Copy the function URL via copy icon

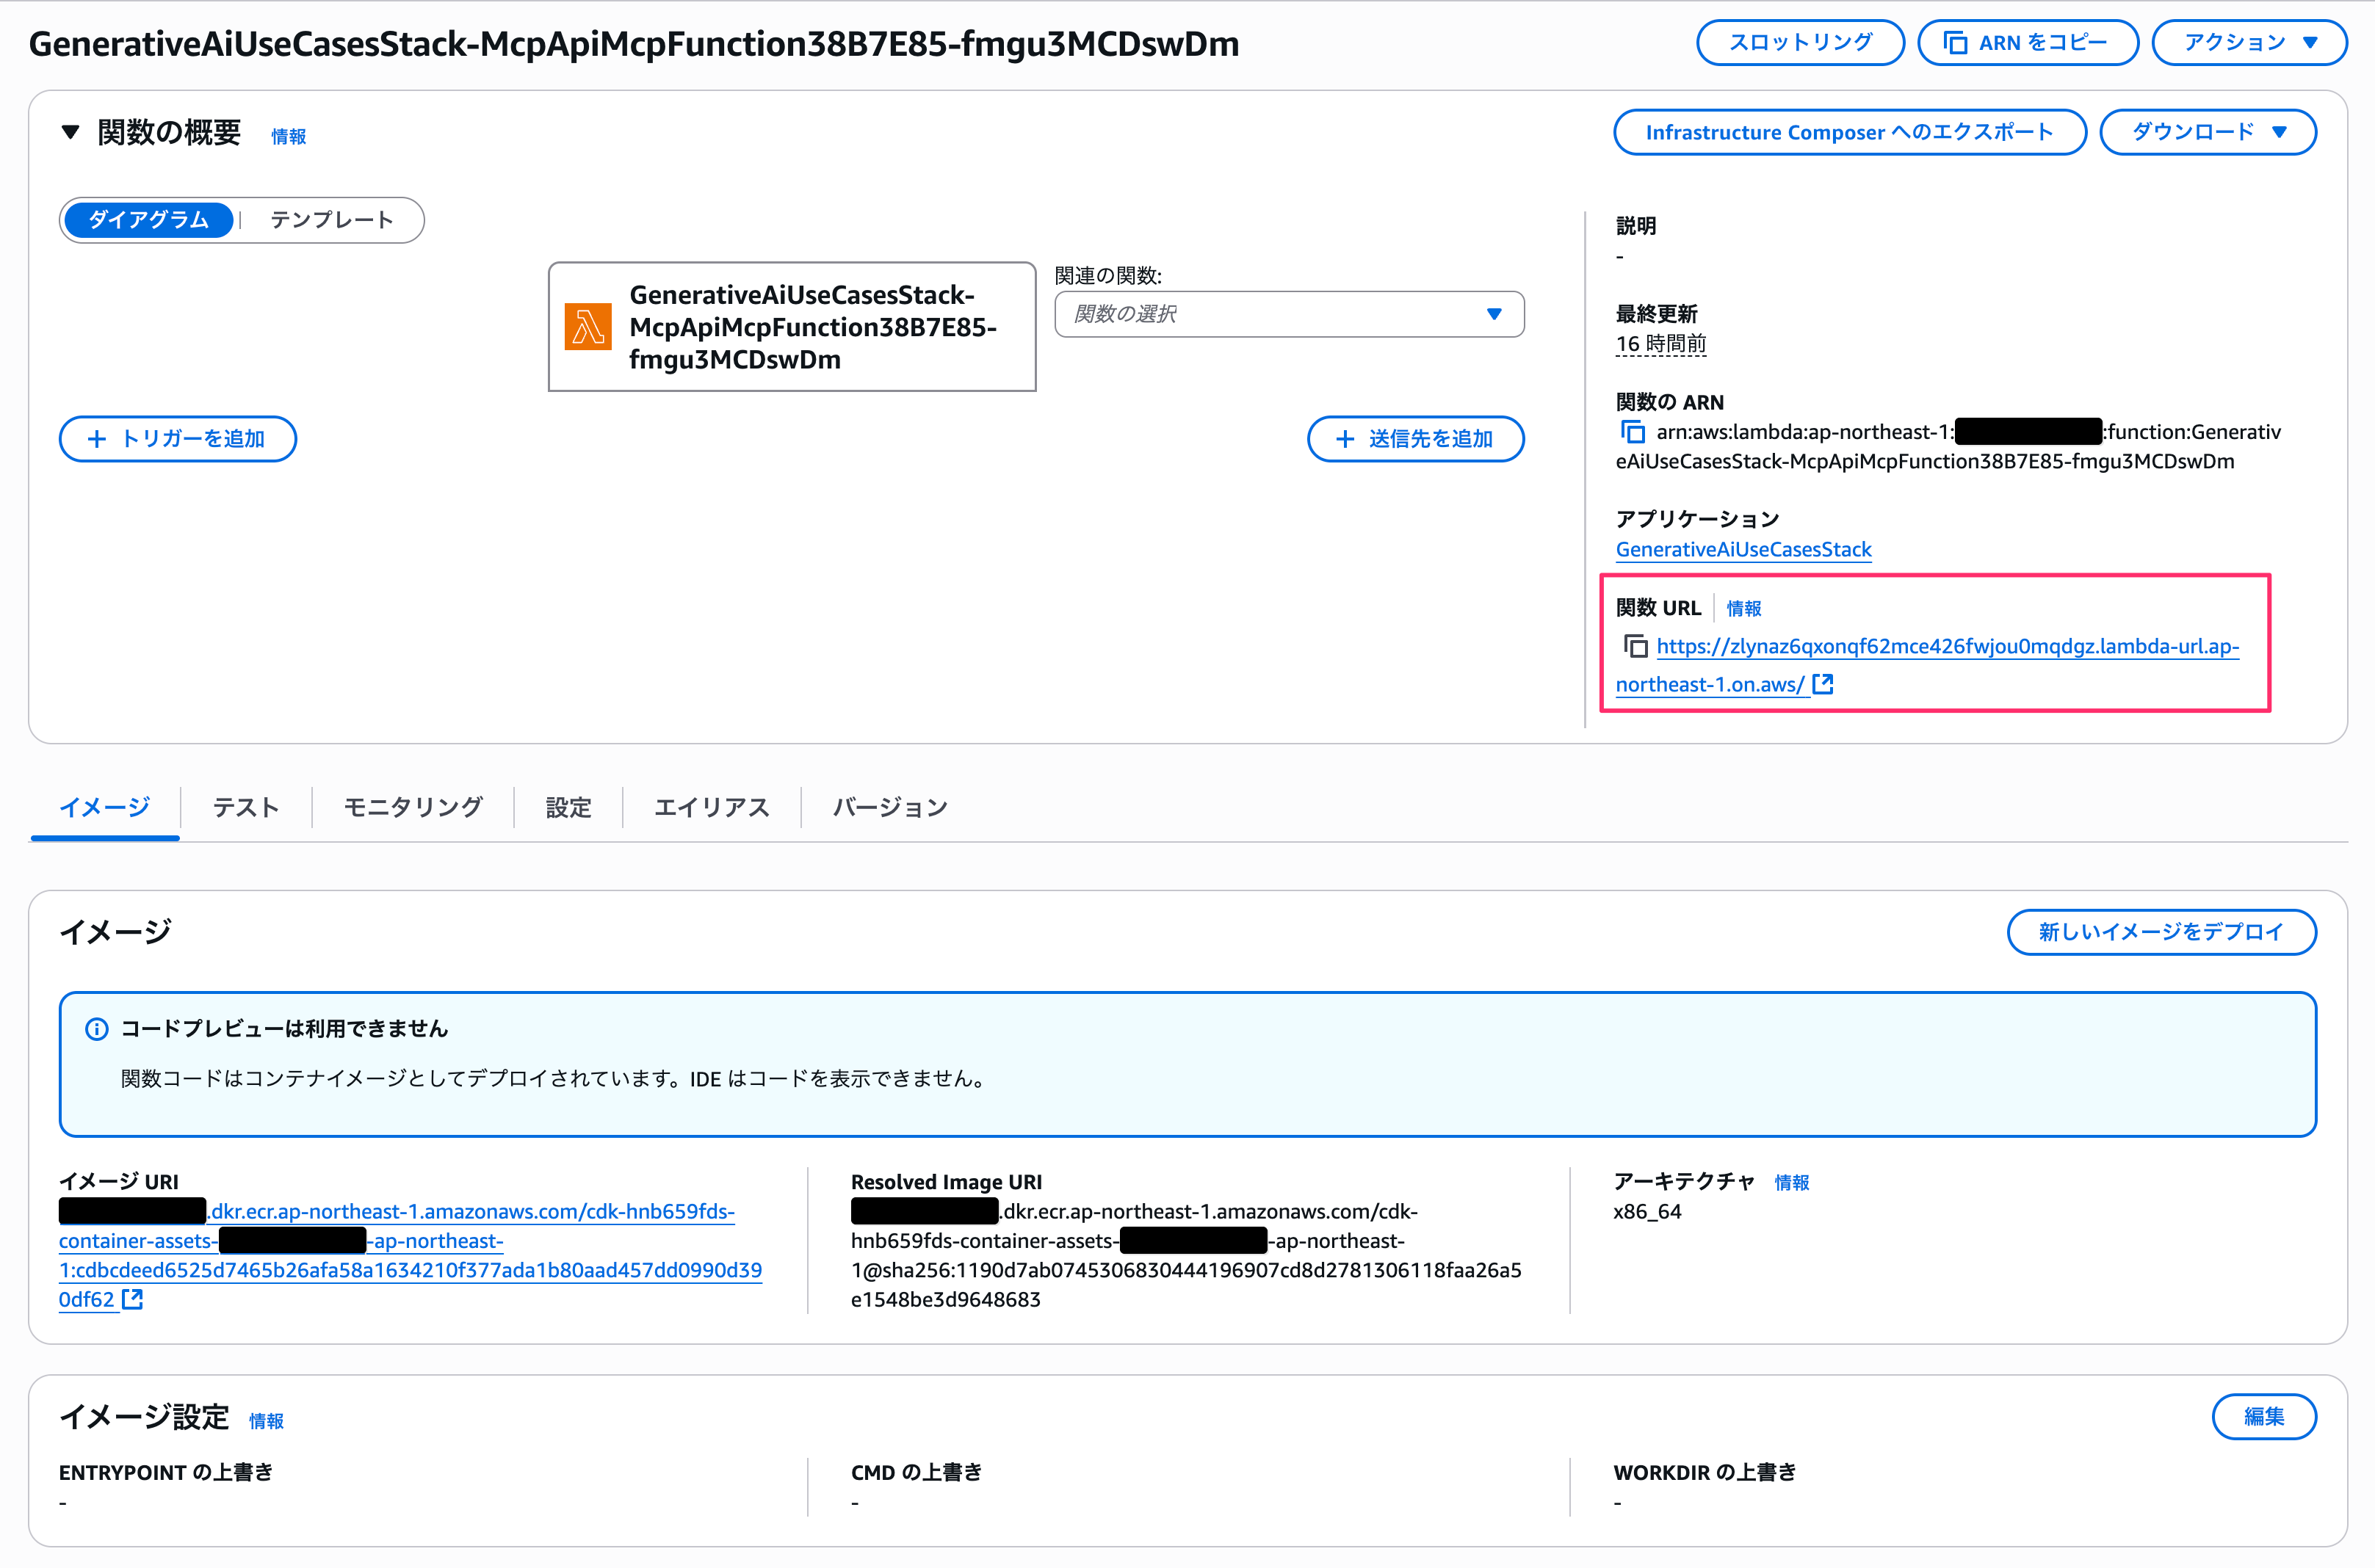coord(1635,646)
